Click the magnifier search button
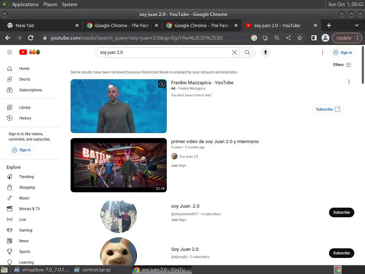The width and height of the screenshot is (365, 274). [247, 52]
